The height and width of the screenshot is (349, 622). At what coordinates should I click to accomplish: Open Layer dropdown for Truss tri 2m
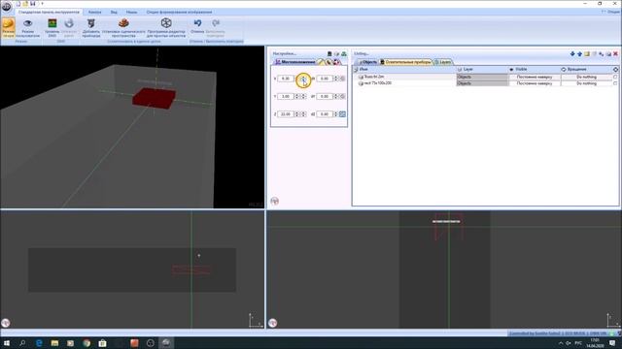482,77
